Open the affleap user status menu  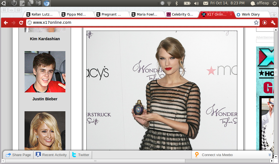(x=260, y=3)
